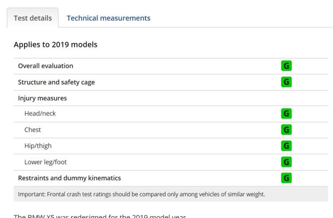
Task: Click the Applies to 2019 models heading
Action: click(x=55, y=45)
